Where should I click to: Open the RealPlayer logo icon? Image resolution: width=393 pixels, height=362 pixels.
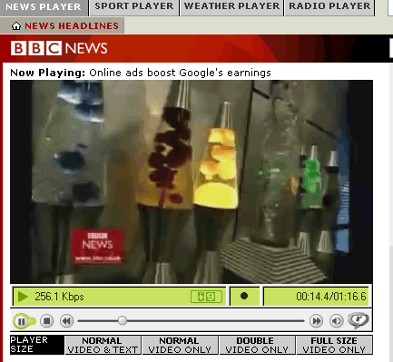(x=359, y=320)
